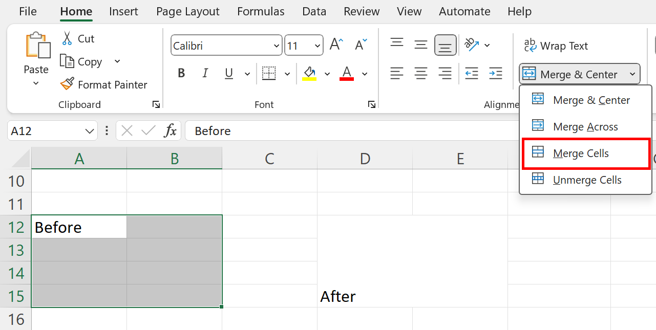This screenshot has width=656, height=330.
Task: Click the text Orientation icon
Action: pos(472,45)
